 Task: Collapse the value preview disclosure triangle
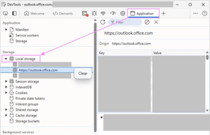pos(102,118)
